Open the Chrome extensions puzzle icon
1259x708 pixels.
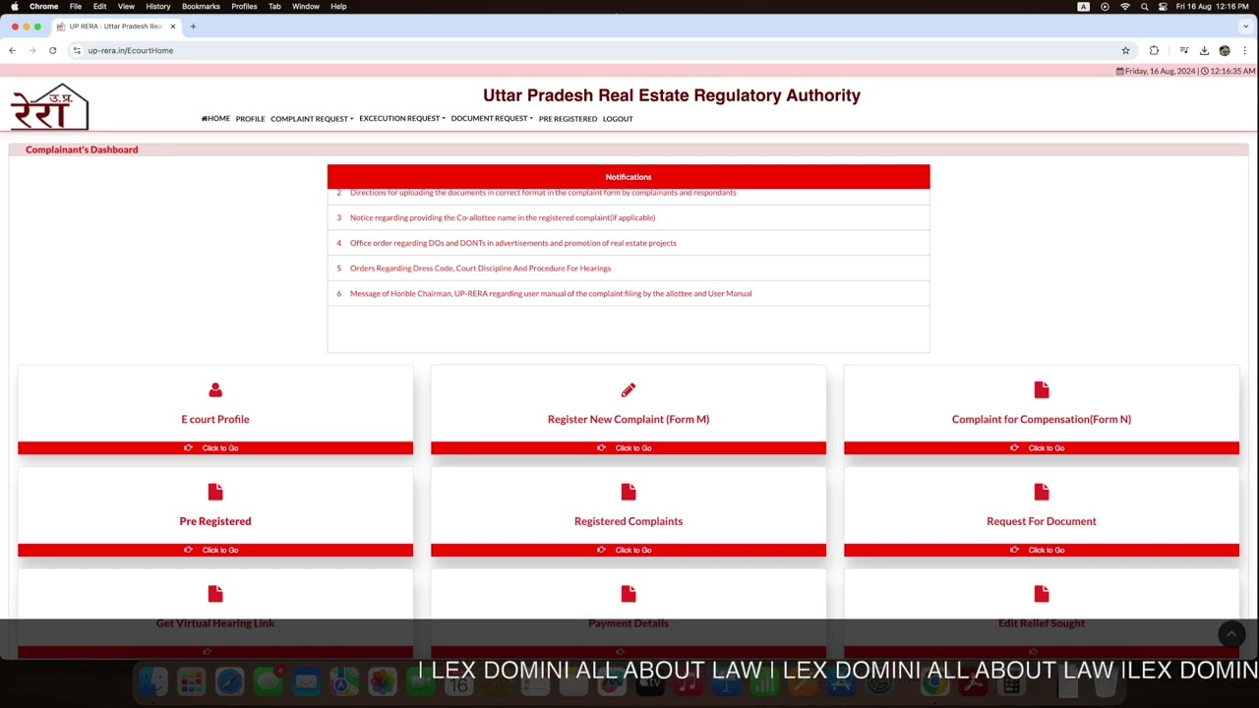pos(1154,50)
